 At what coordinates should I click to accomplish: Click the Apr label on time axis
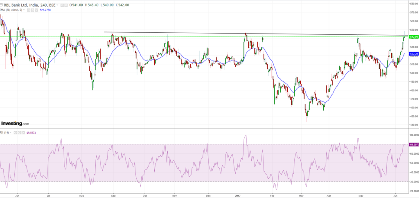pos(329,195)
